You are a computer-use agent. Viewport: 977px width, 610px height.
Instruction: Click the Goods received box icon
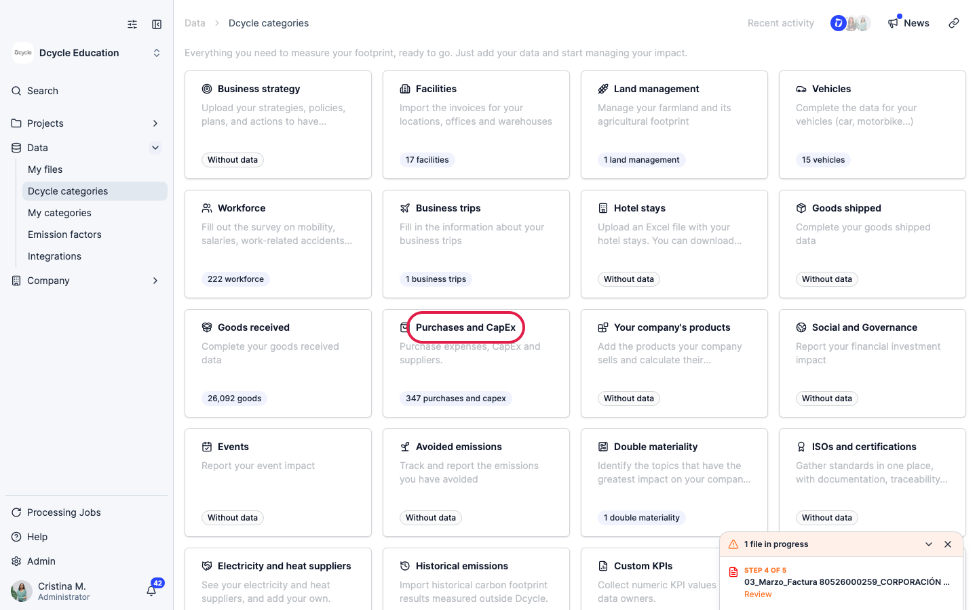pyautogui.click(x=207, y=327)
